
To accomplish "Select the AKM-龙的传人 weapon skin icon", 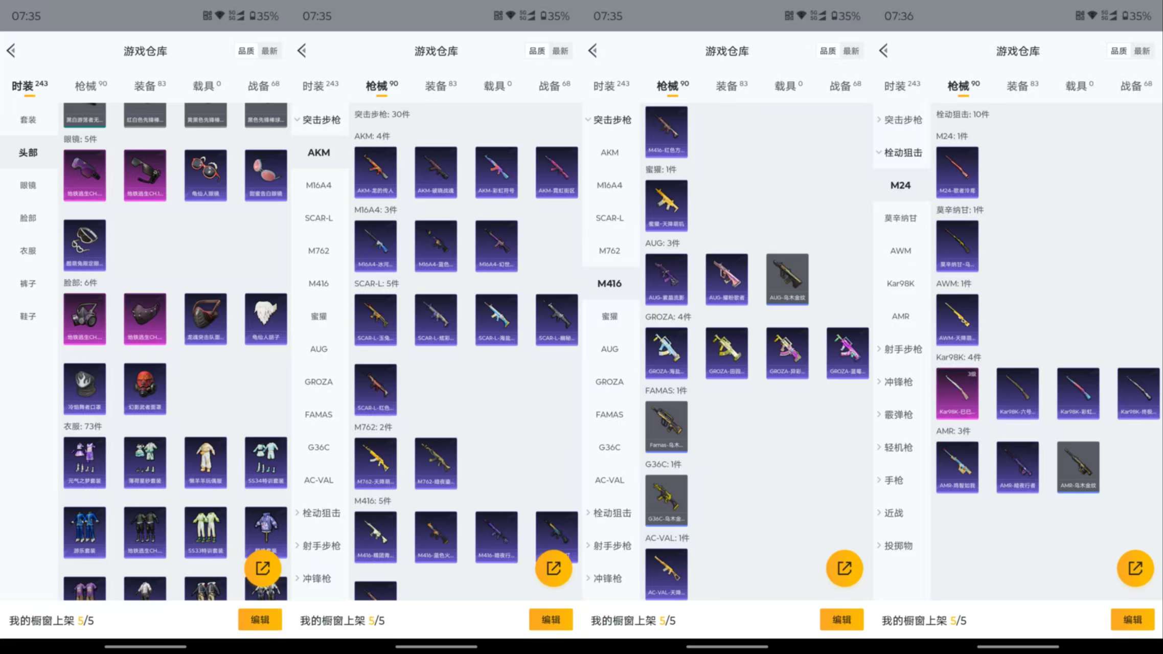I will click(x=376, y=172).
